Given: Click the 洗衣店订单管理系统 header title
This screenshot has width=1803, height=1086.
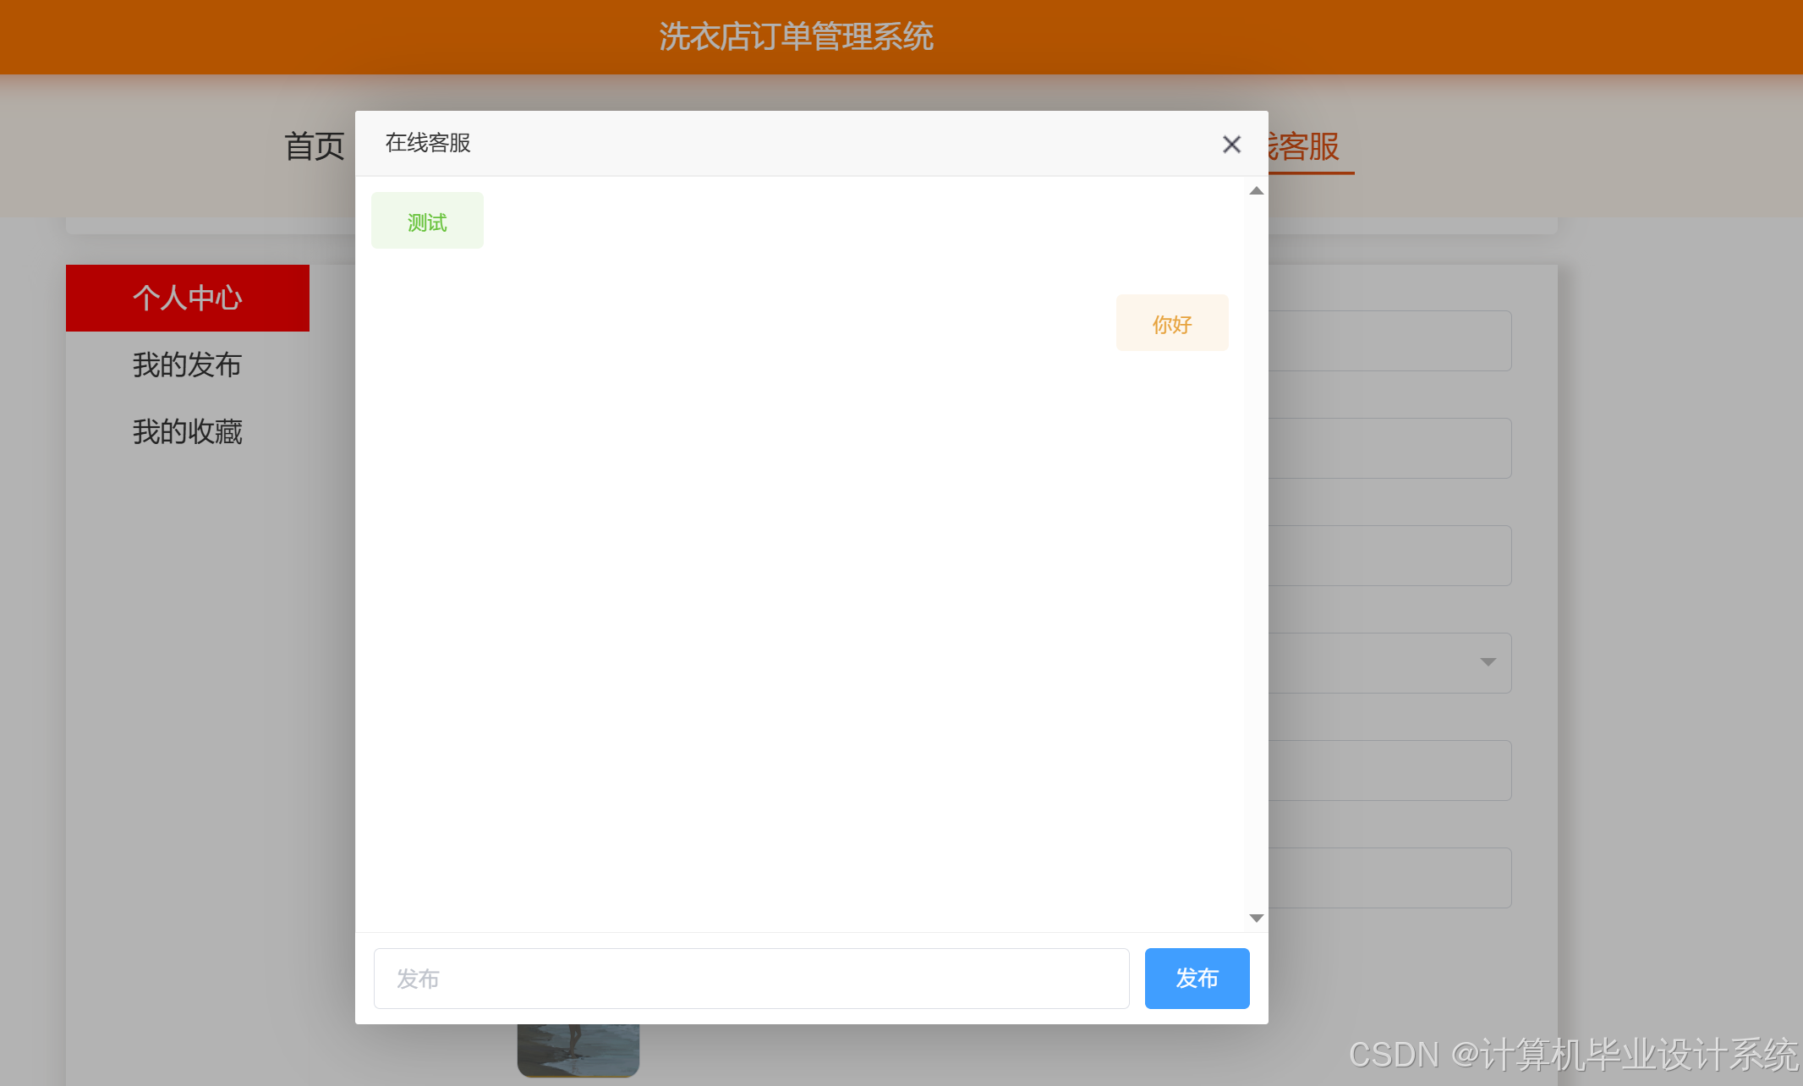Looking at the screenshot, I should click(796, 37).
